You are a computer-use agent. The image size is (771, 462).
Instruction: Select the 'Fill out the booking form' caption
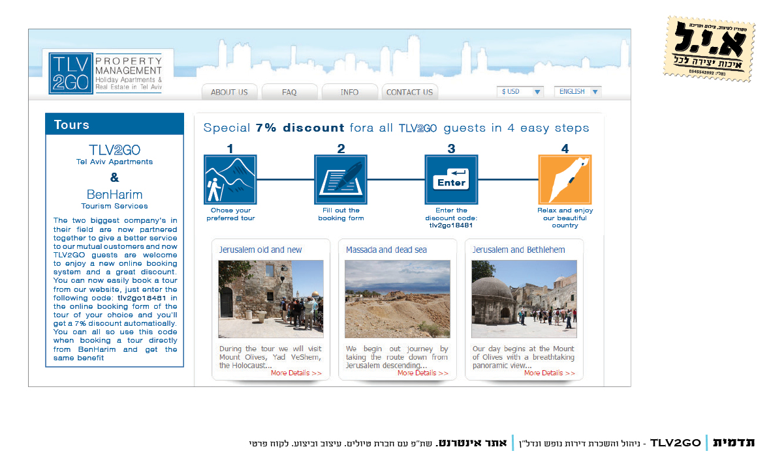(341, 214)
